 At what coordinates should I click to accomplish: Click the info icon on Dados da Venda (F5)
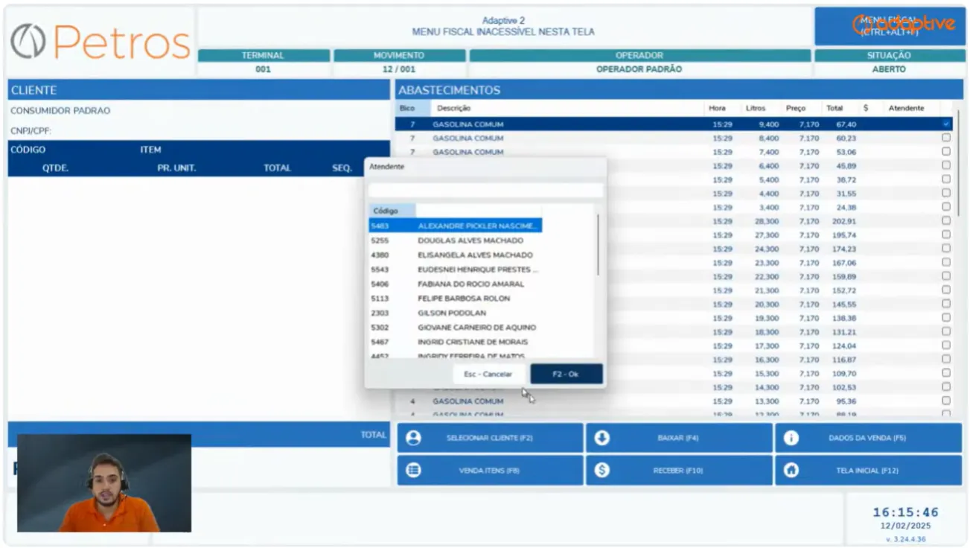(x=791, y=438)
